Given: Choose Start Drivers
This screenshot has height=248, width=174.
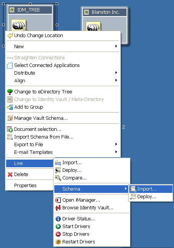Looking at the screenshot, I should (92, 227).
